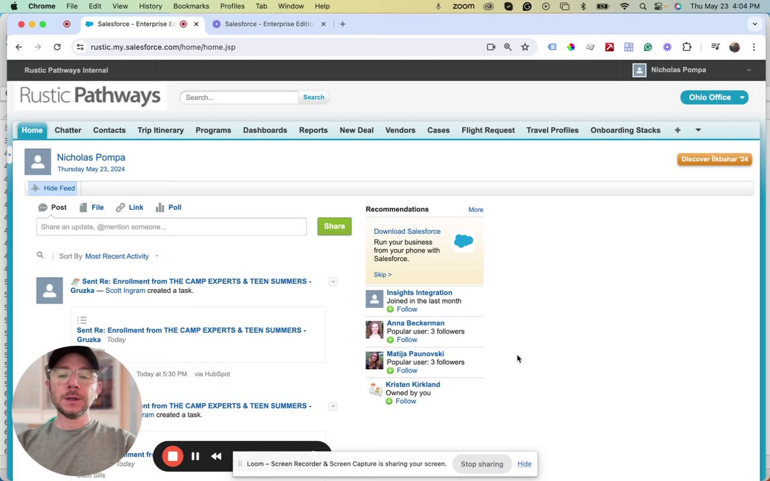Expand first feed item action arrow
Viewport: 770px width, 481px height.
[333, 282]
